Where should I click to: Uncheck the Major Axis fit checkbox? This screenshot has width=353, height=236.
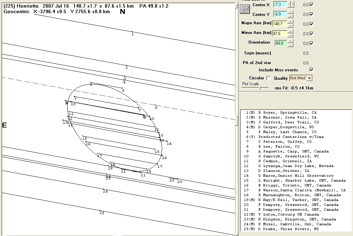(x=311, y=24)
